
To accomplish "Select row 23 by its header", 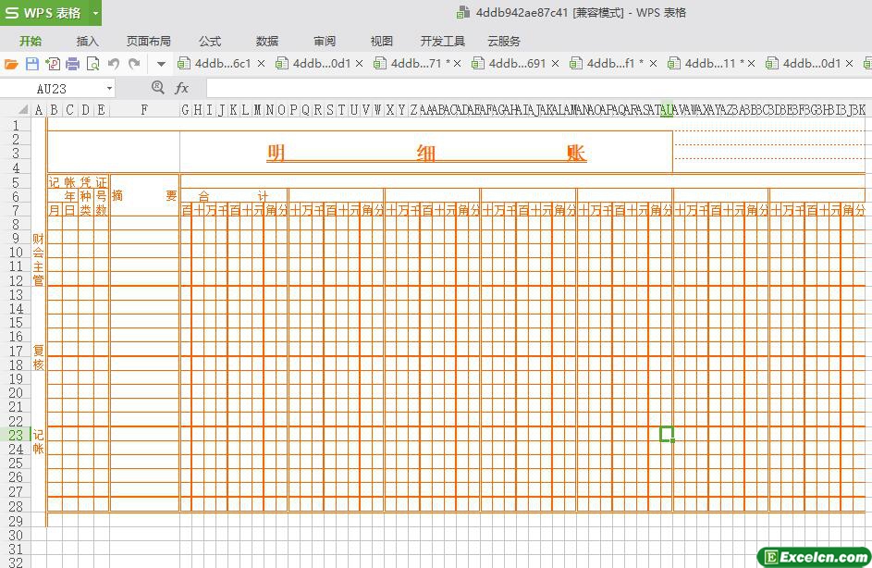I will pos(15,435).
